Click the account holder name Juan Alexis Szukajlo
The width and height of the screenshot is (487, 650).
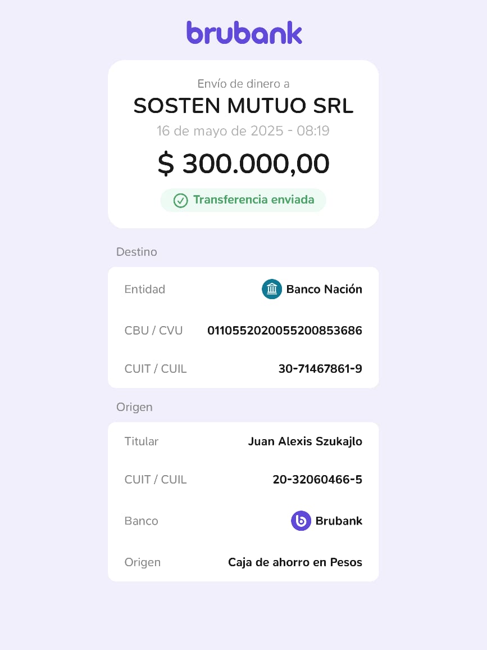coord(305,441)
